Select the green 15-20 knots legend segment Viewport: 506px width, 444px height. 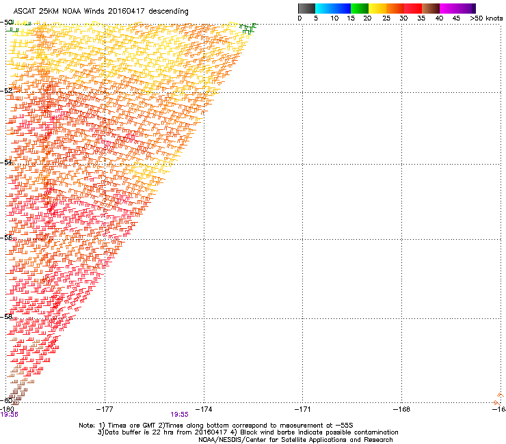[360, 8]
